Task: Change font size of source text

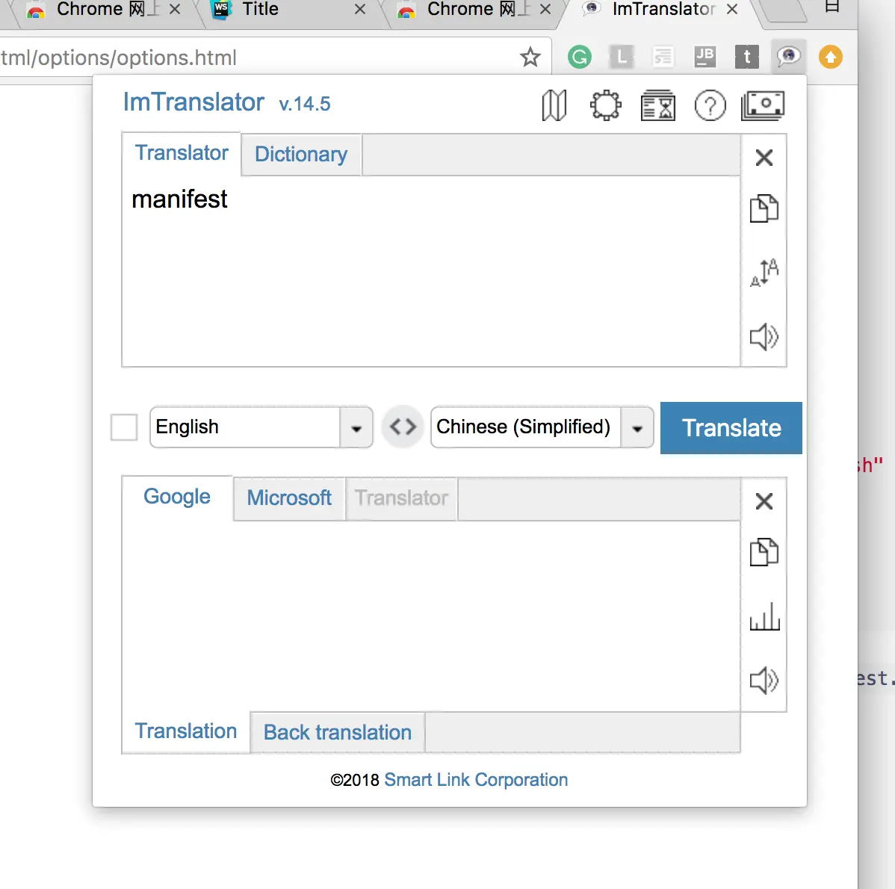Action: pyautogui.click(x=764, y=273)
